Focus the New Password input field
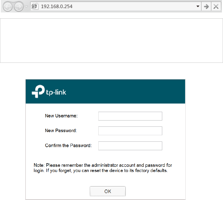Image resolution: width=223 pixels, height=200 pixels. pos(130,131)
